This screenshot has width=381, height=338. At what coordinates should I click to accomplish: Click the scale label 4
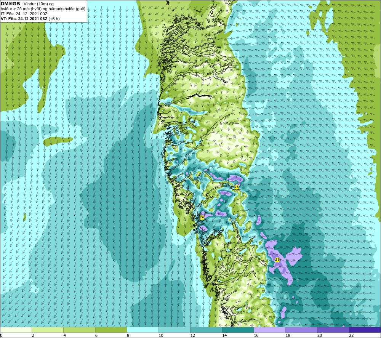(64, 335)
